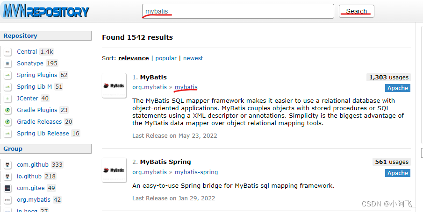
Task: Click the Search button
Action: pyautogui.click(x=356, y=11)
